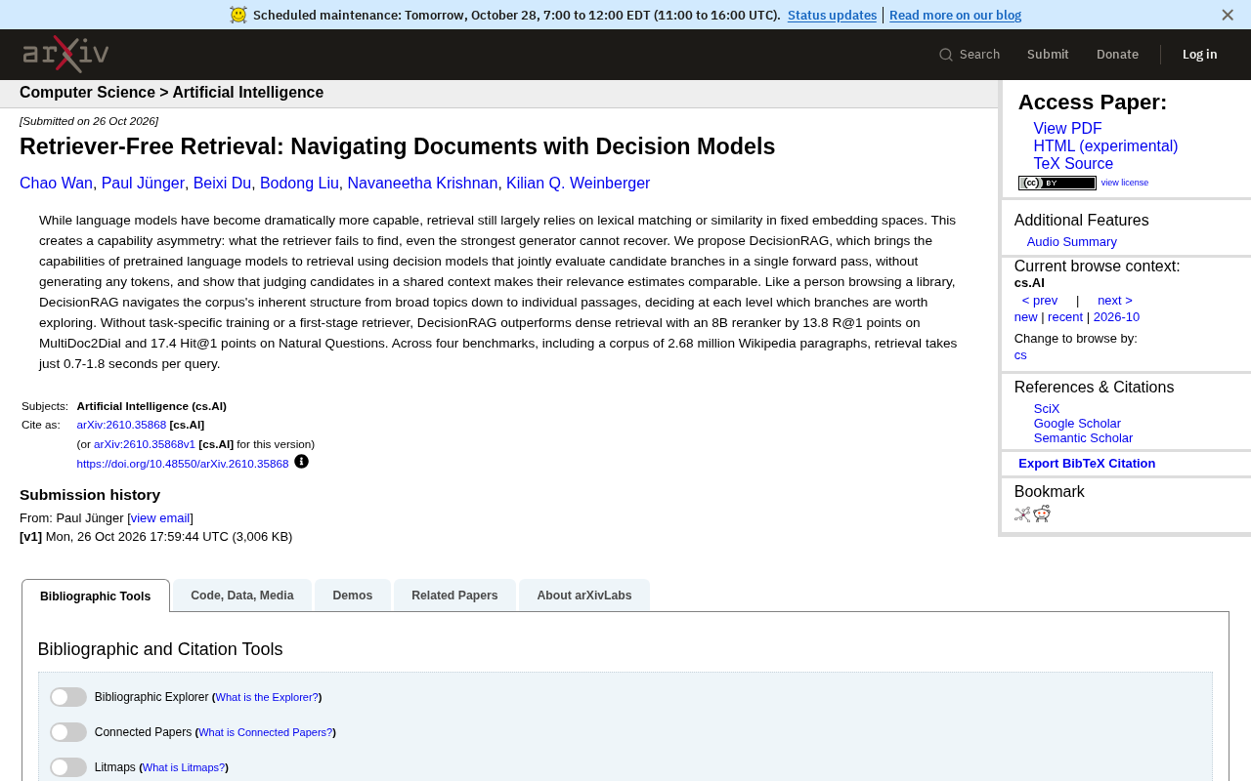This screenshot has width=1251, height=781.
Task: Click Export BibTeX Citation
Action: coord(1087,464)
